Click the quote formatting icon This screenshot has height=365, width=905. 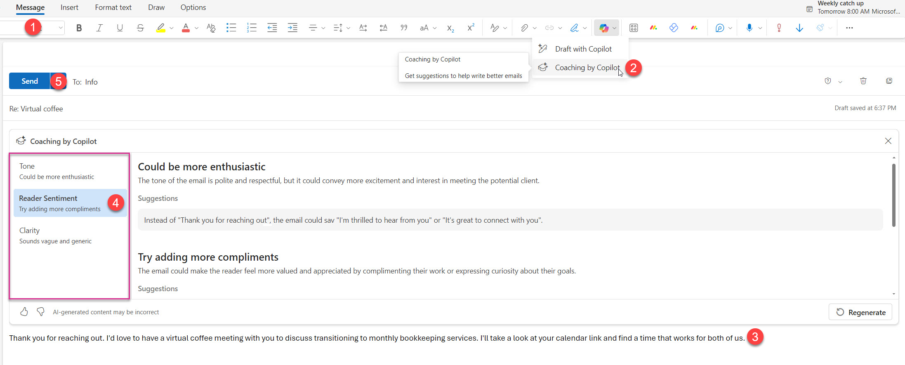[x=404, y=28]
